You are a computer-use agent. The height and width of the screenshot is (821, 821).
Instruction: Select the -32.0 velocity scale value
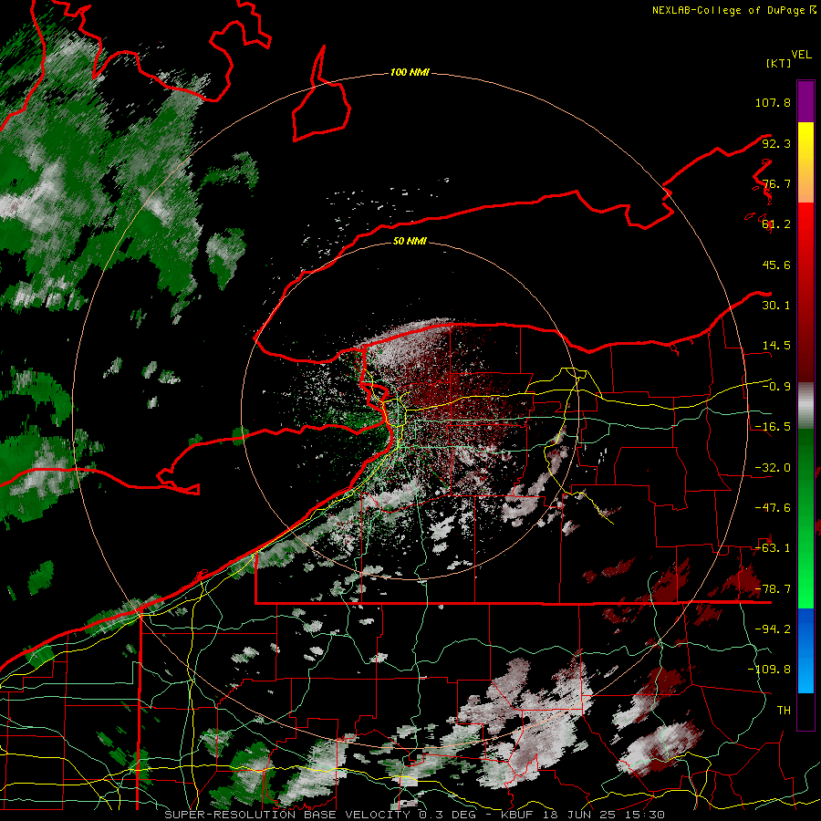tap(773, 468)
